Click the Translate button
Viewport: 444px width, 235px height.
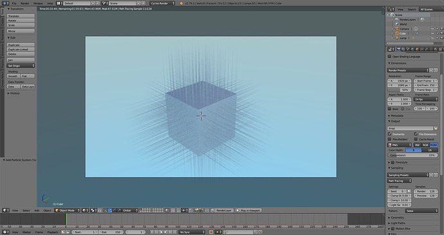pyautogui.click(x=21, y=16)
